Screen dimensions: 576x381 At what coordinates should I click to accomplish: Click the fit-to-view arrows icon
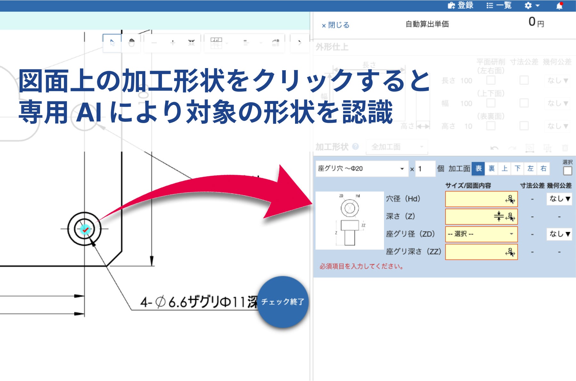191,43
